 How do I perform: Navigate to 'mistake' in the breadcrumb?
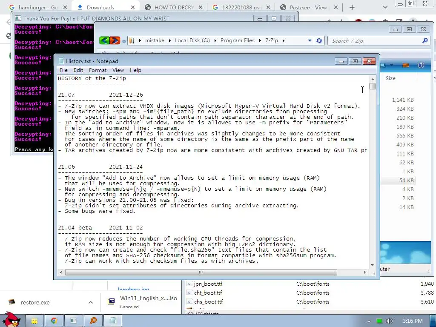(x=155, y=40)
